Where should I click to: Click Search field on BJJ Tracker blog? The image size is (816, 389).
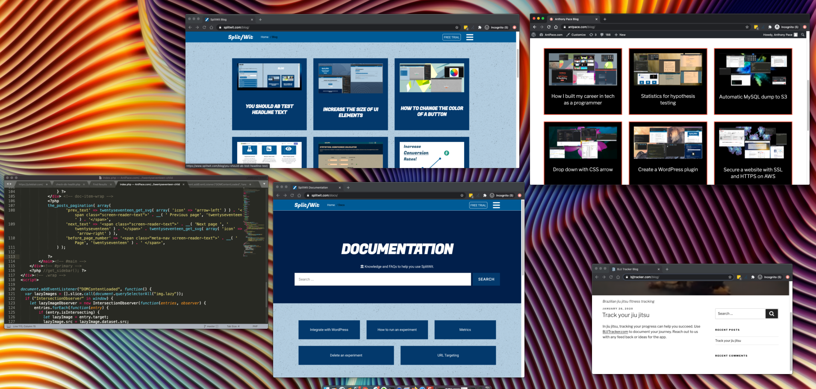(740, 314)
